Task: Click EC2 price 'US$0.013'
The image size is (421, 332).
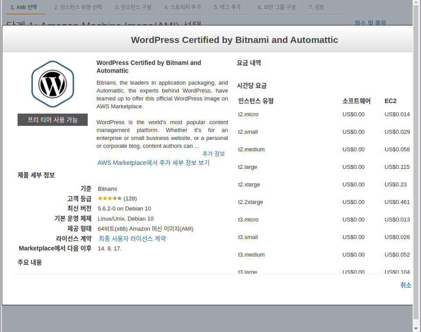Action: point(397,220)
